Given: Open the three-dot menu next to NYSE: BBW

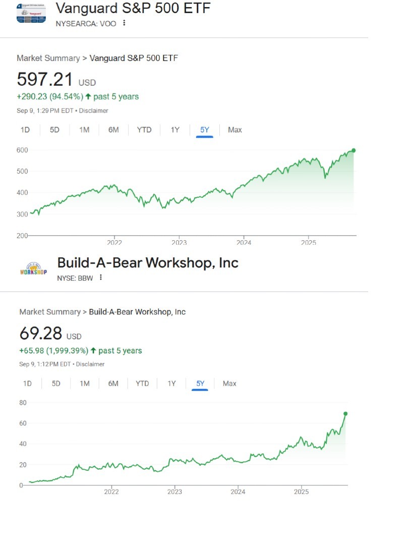Looking at the screenshot, I should [101, 278].
